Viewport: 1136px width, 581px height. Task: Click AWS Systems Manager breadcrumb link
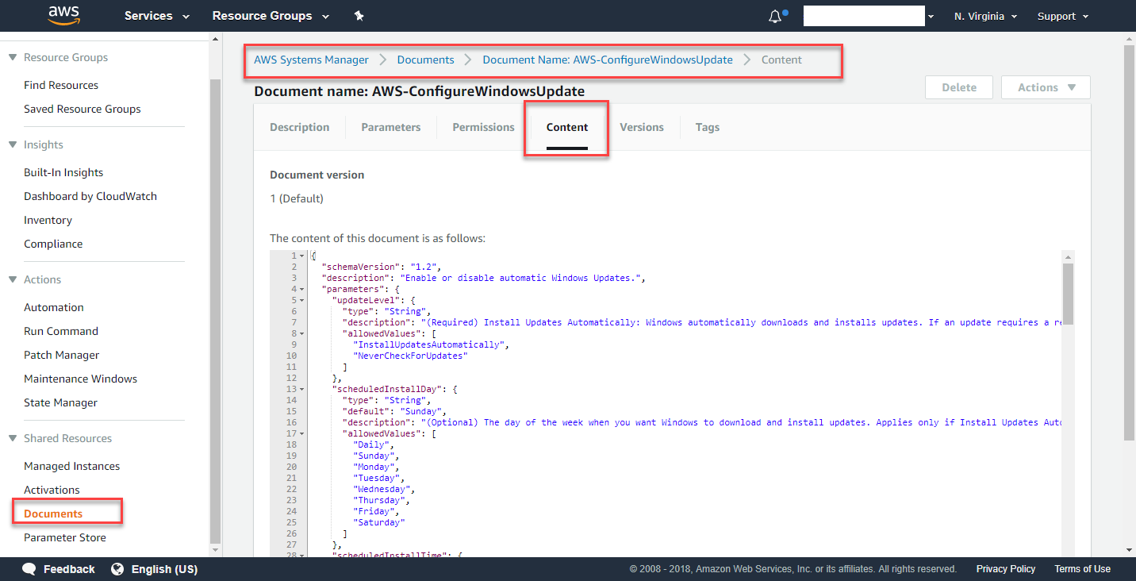[311, 60]
